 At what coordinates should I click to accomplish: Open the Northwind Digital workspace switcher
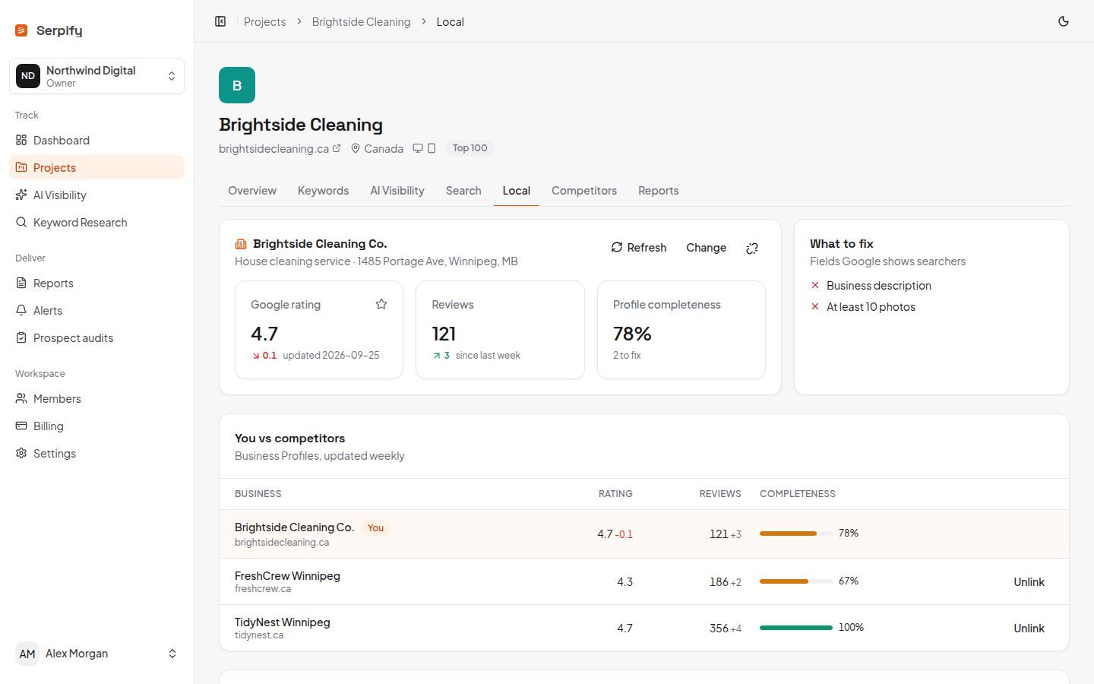tap(96, 76)
